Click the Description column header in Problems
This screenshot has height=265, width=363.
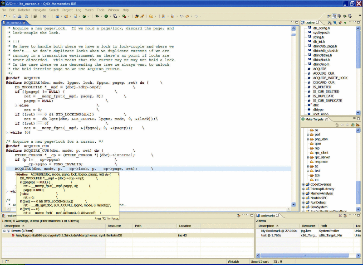point(13,226)
